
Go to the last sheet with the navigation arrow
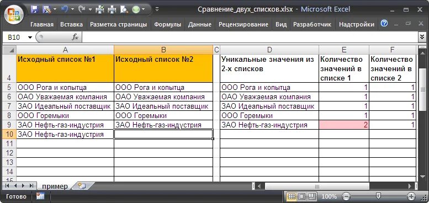coord(31,185)
